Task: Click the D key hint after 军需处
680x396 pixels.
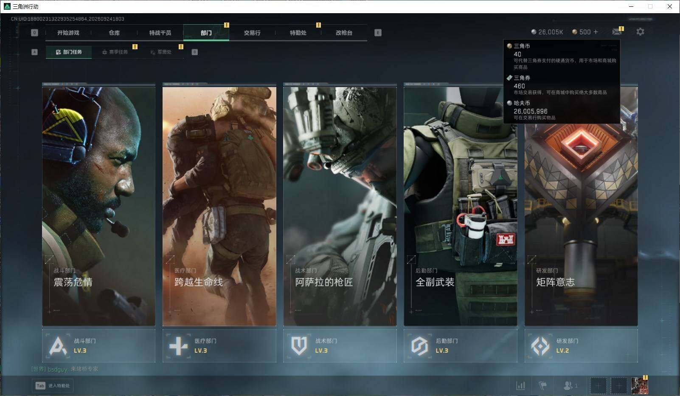Action: coord(195,52)
